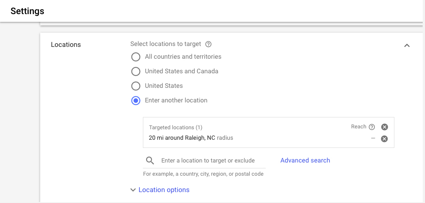This screenshot has height=203, width=425.
Task: Choose United States and Canada option
Action: click(136, 71)
